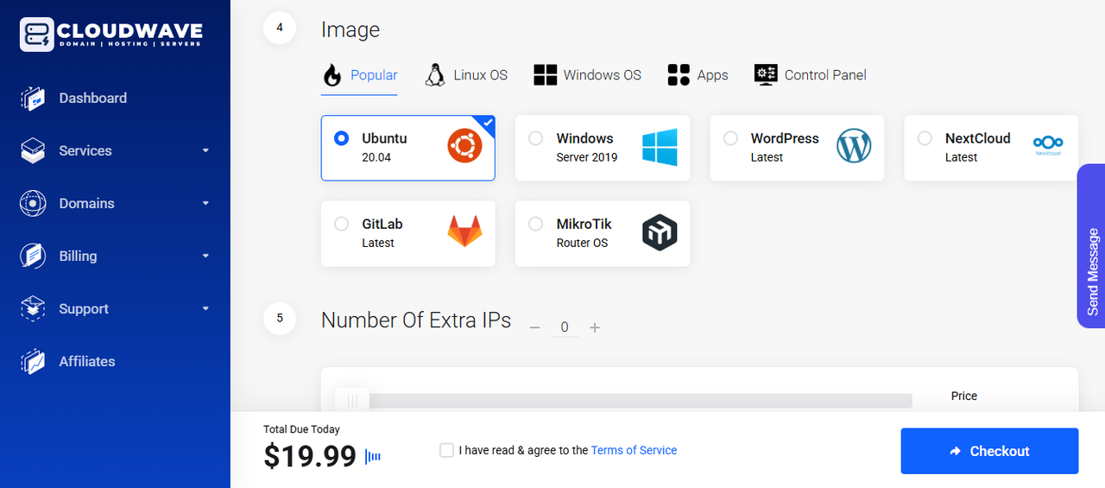Viewport: 1105px width, 488px height.
Task: Select the Windows Server 2019 radio button
Action: pos(536,138)
